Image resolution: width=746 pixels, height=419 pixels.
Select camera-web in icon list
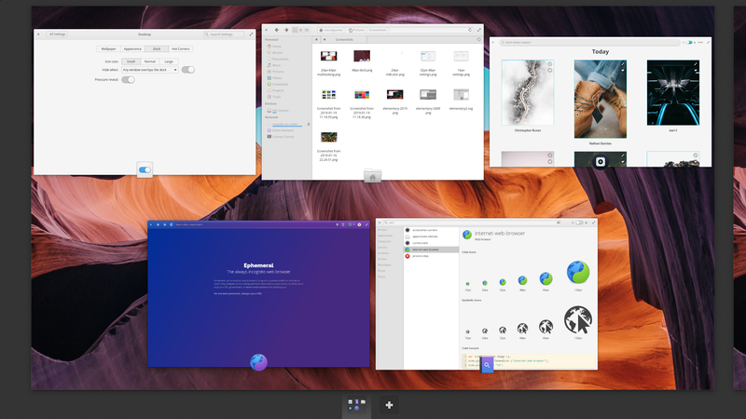431,243
